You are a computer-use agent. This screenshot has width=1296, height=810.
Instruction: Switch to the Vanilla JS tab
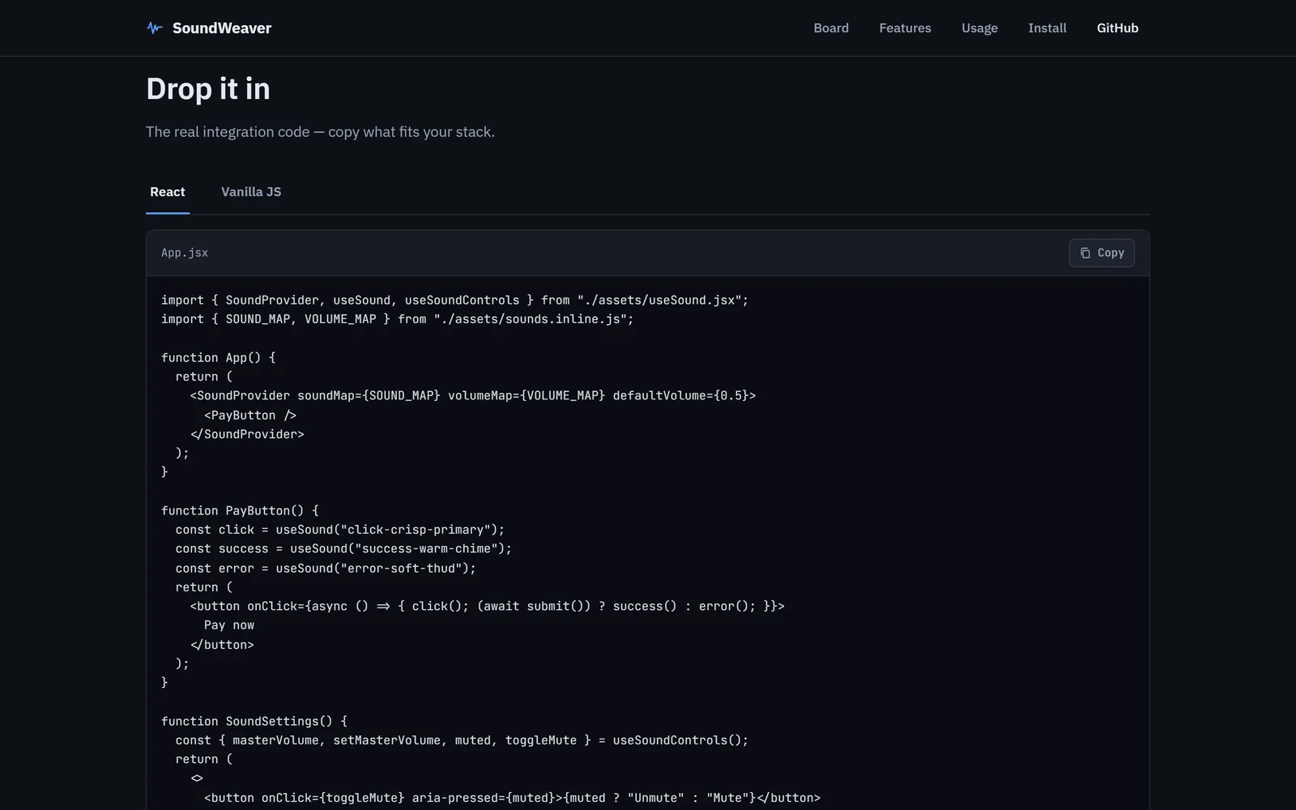pyautogui.click(x=251, y=192)
